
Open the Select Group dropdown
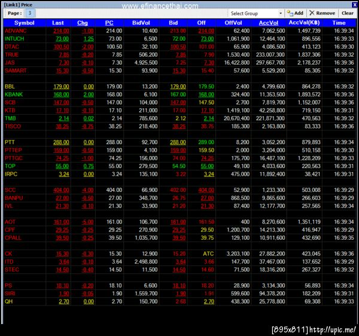pos(256,14)
